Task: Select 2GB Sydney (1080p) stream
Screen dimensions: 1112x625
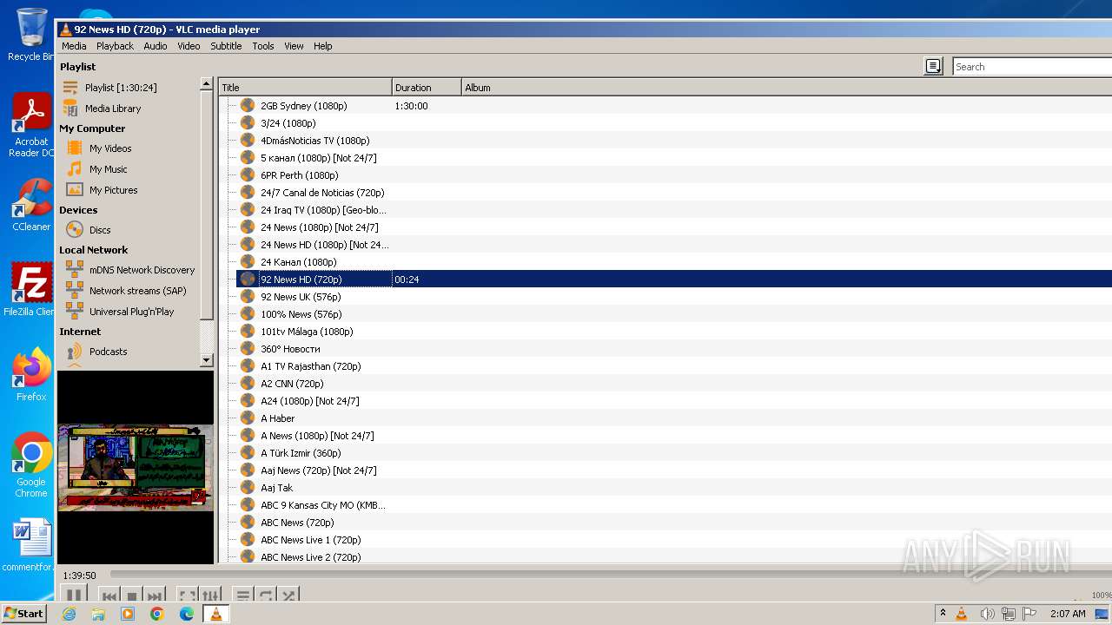Action: coord(303,106)
